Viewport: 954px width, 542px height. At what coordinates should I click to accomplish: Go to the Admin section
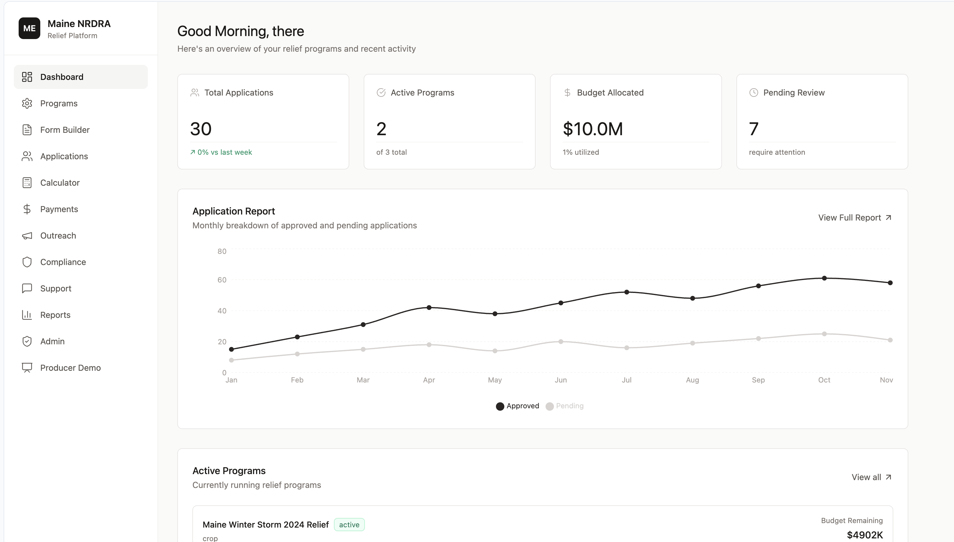[x=52, y=341]
